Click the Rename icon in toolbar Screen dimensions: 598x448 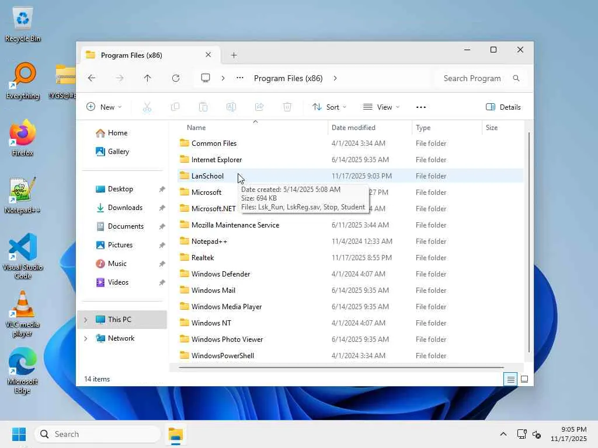[231, 107]
